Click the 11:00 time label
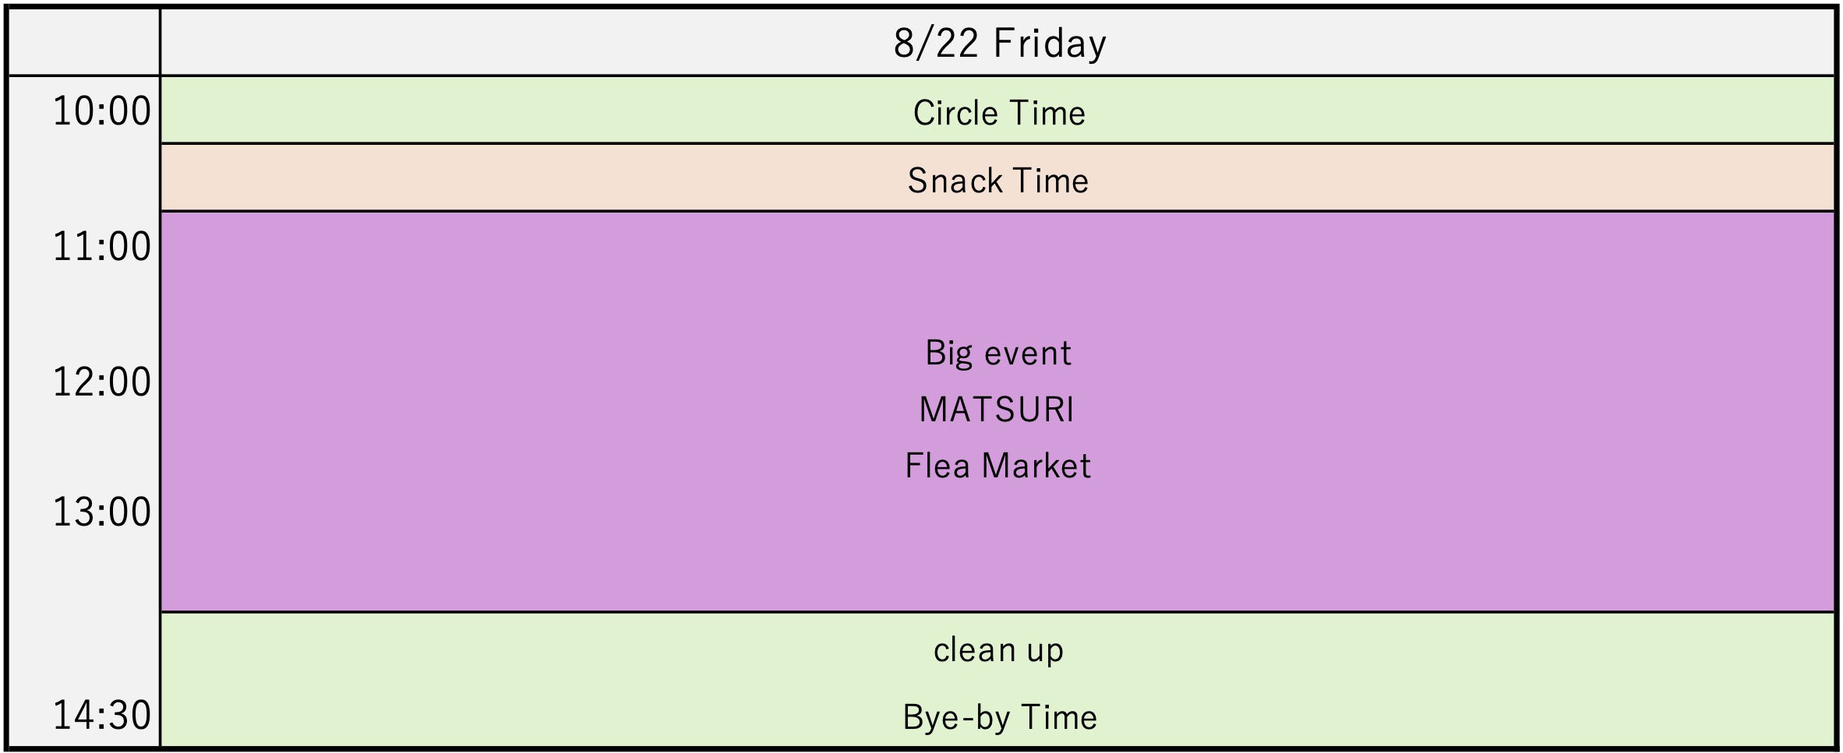This screenshot has width=1843, height=753. coord(102,247)
